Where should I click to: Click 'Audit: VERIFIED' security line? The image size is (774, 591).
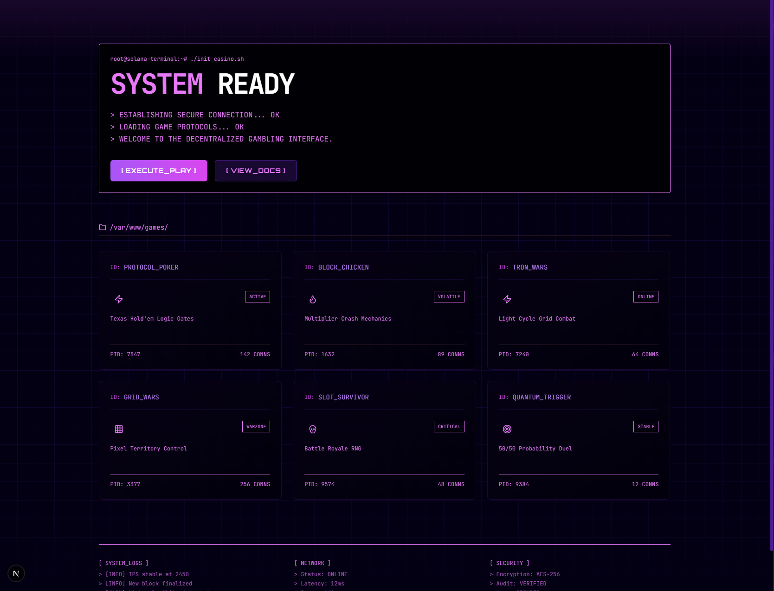[518, 584]
